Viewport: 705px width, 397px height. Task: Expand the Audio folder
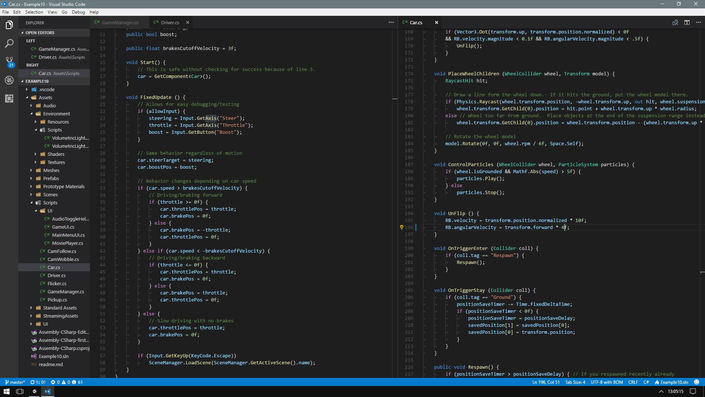[x=49, y=105]
